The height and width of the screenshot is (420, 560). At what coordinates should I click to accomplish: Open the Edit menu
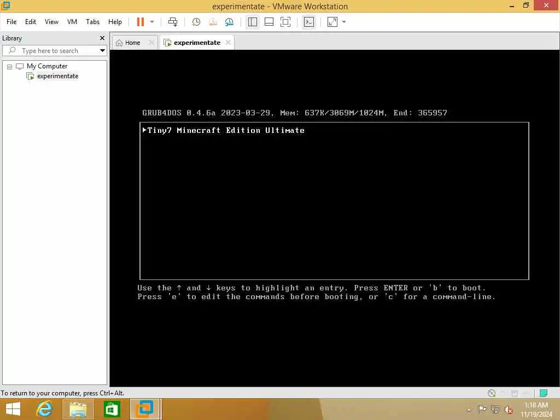(31, 22)
